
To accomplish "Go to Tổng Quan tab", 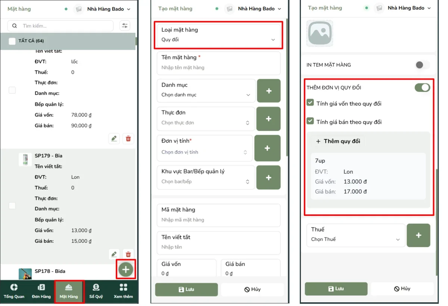I will 14,291.
